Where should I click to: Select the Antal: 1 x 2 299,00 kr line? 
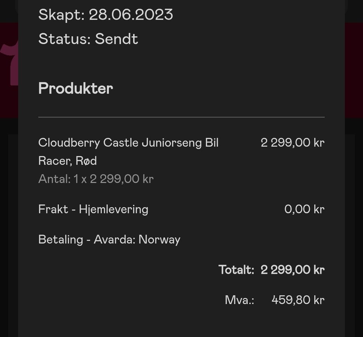96,179
